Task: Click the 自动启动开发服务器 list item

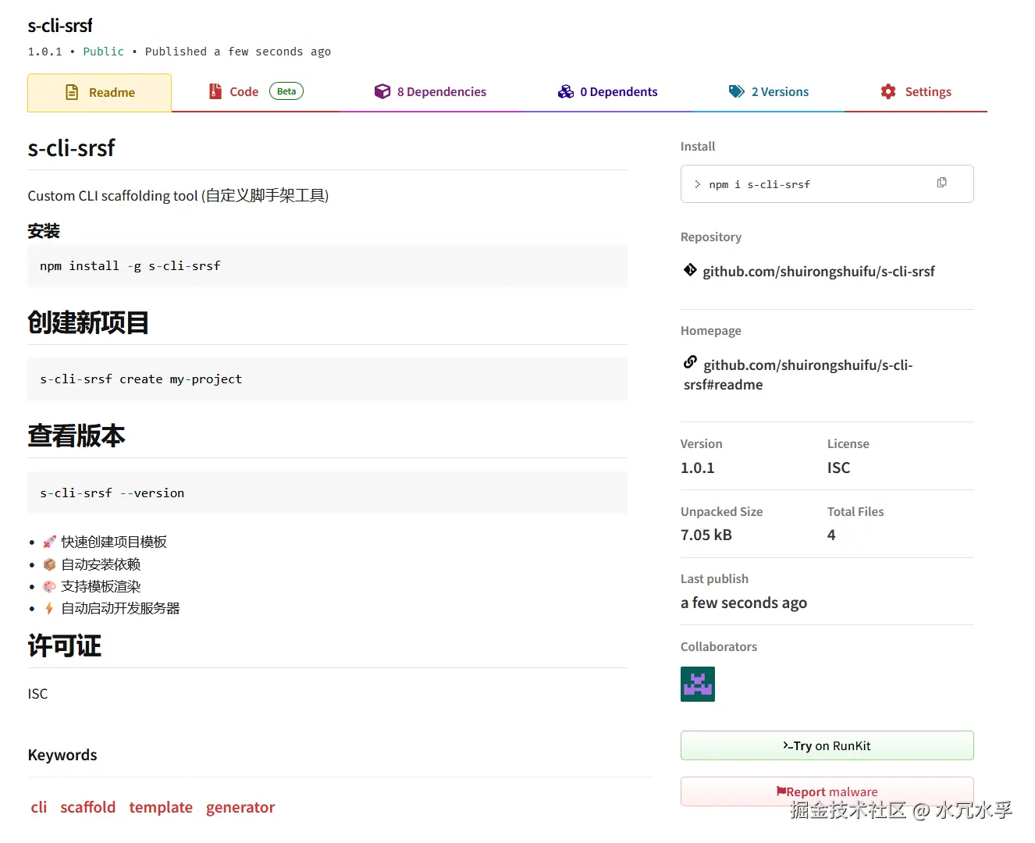Action: tap(112, 608)
